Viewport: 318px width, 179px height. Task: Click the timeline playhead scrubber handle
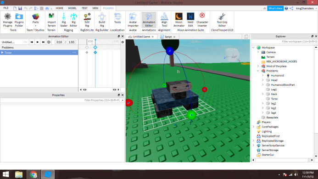click(x=95, y=40)
